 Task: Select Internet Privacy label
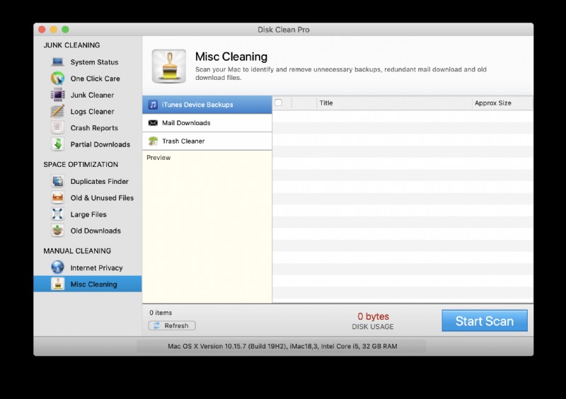click(96, 268)
